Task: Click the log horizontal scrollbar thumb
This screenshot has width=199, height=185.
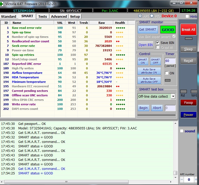Action: pyautogui.click(x=66, y=182)
